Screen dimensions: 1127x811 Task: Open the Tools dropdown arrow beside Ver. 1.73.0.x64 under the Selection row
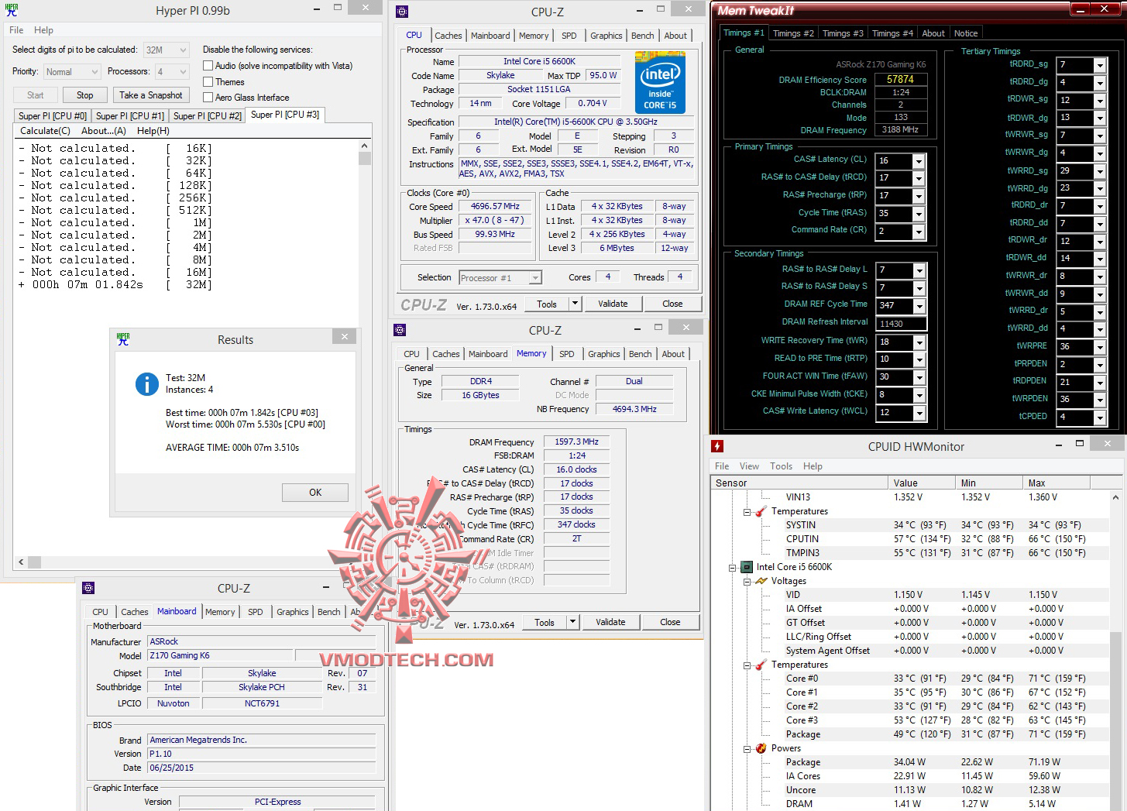(x=574, y=304)
